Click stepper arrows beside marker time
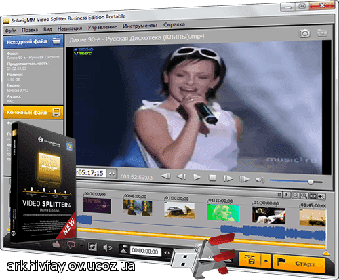The width and height of the screenshot is (339, 280). (167, 253)
